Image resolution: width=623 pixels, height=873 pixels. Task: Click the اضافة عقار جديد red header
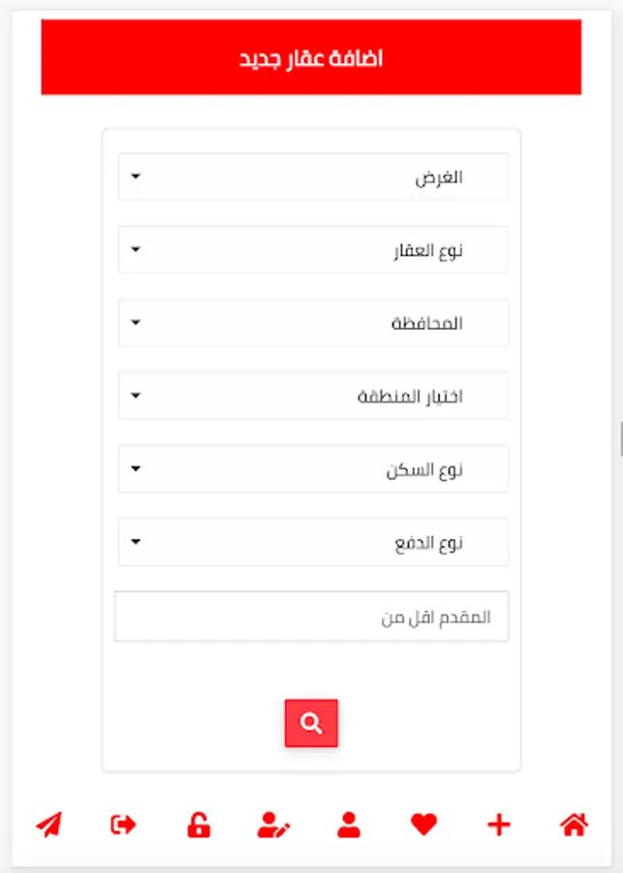[311, 58]
